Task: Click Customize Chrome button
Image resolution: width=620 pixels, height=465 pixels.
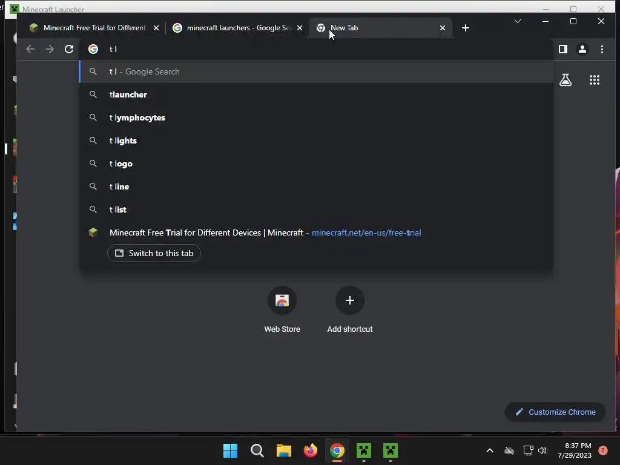Action: [555, 412]
